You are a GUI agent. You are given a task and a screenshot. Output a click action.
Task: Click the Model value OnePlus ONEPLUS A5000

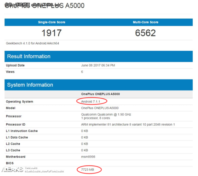100,108
